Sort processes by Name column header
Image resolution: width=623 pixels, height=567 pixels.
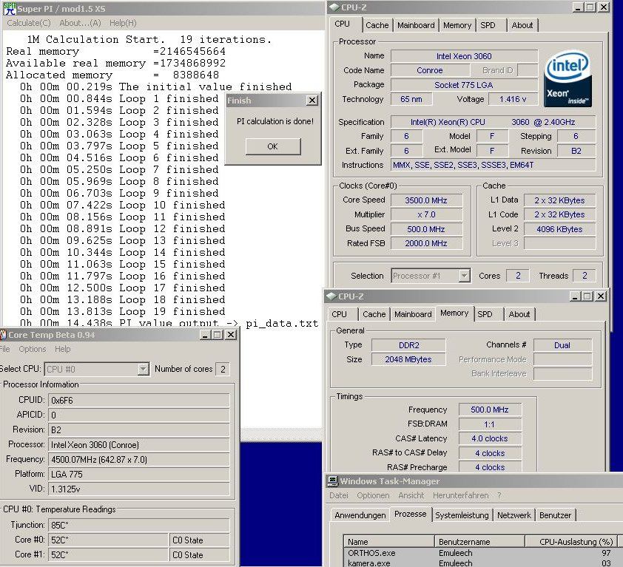pos(389,542)
